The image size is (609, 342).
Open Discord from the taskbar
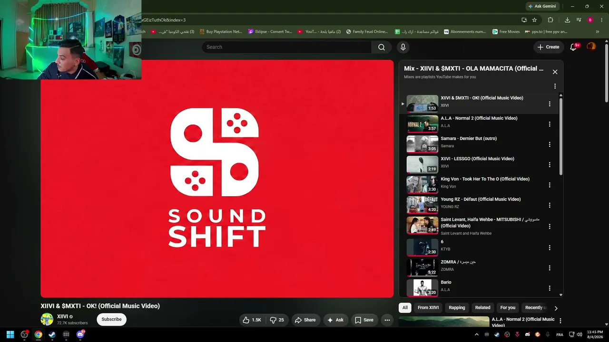click(80, 334)
